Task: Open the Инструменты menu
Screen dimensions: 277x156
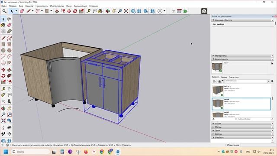Action: [57, 6]
